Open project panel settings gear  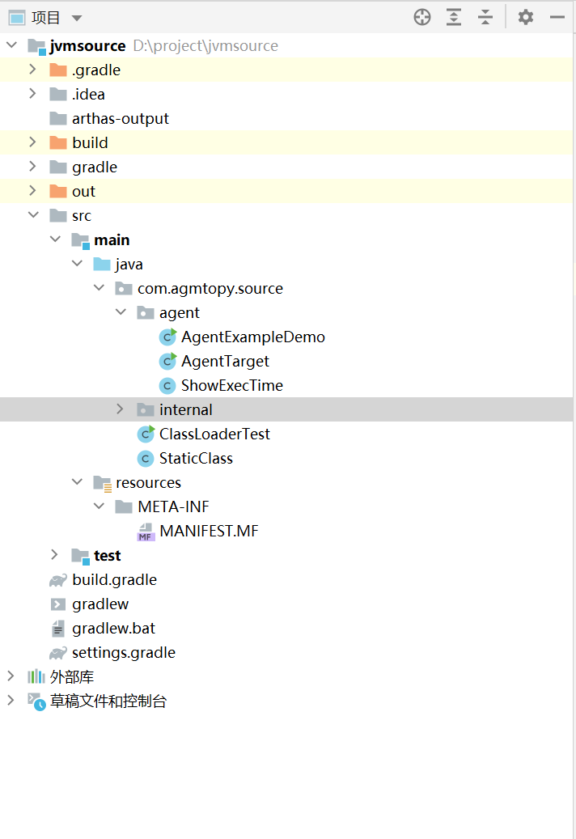point(526,17)
